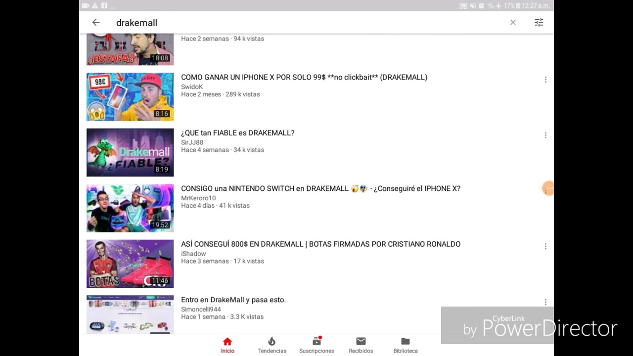This screenshot has height=356, width=633.
Task: Select channel name MrKeroro10
Action: pos(198,198)
